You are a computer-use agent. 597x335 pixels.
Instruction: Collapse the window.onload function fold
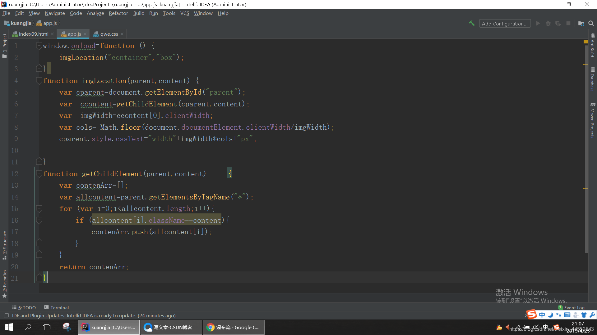tap(39, 46)
